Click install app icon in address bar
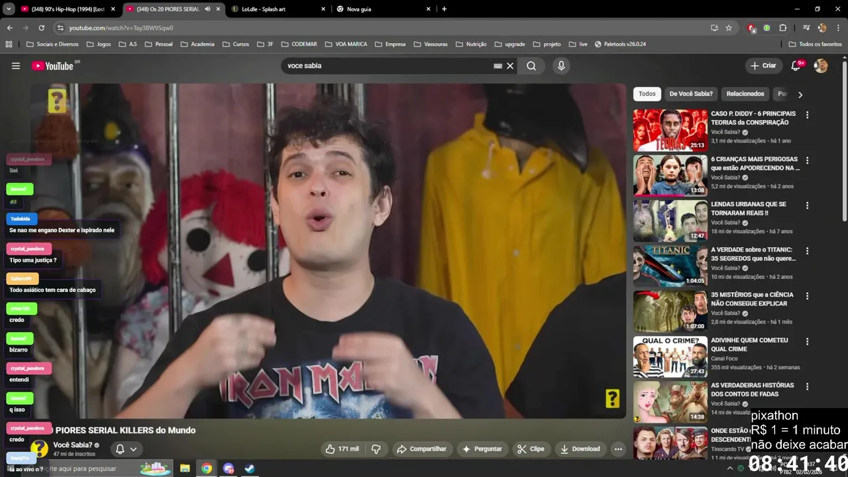848x477 pixels. click(714, 28)
